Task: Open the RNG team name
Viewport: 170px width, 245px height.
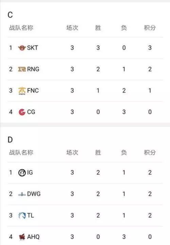Action: click(33, 69)
